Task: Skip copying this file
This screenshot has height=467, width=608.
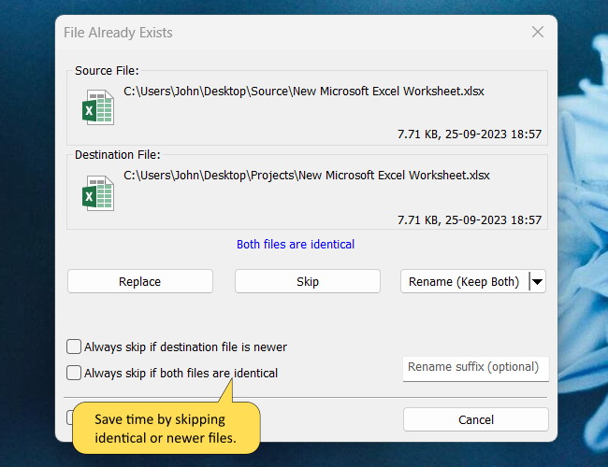Action: tap(308, 281)
